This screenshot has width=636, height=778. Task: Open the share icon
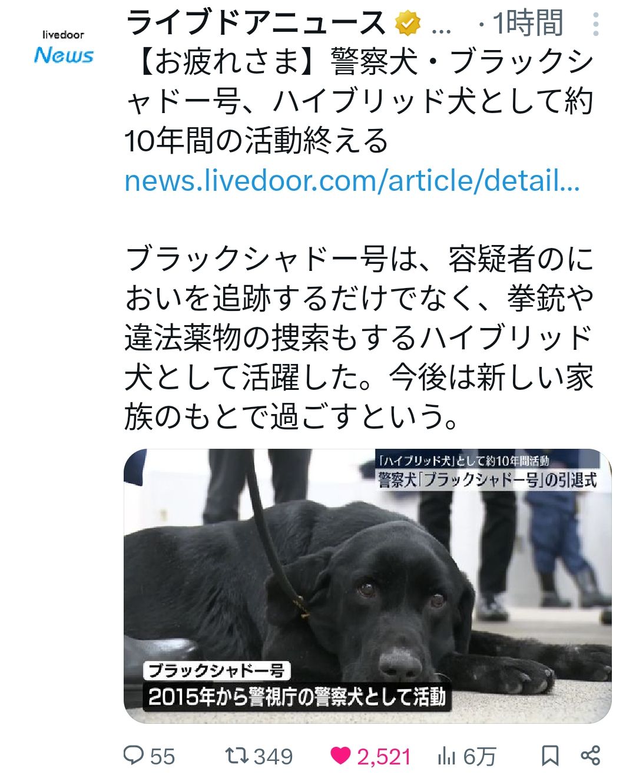pos(591,756)
